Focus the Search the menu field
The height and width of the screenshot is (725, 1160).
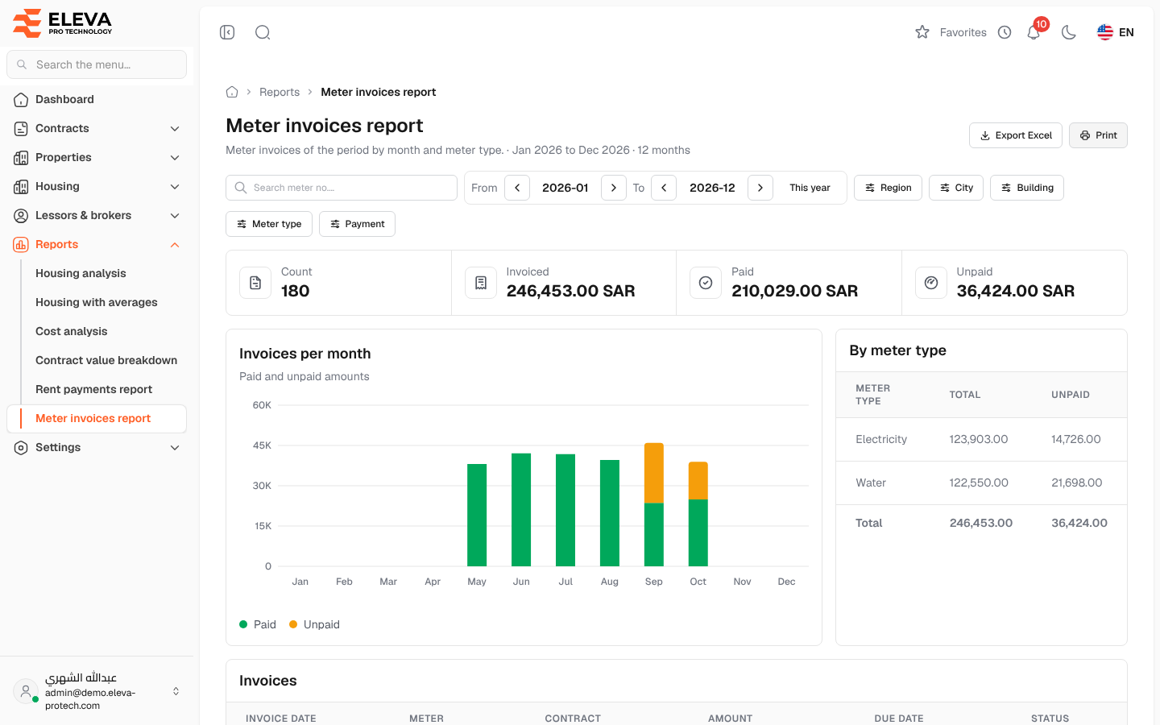pos(97,64)
